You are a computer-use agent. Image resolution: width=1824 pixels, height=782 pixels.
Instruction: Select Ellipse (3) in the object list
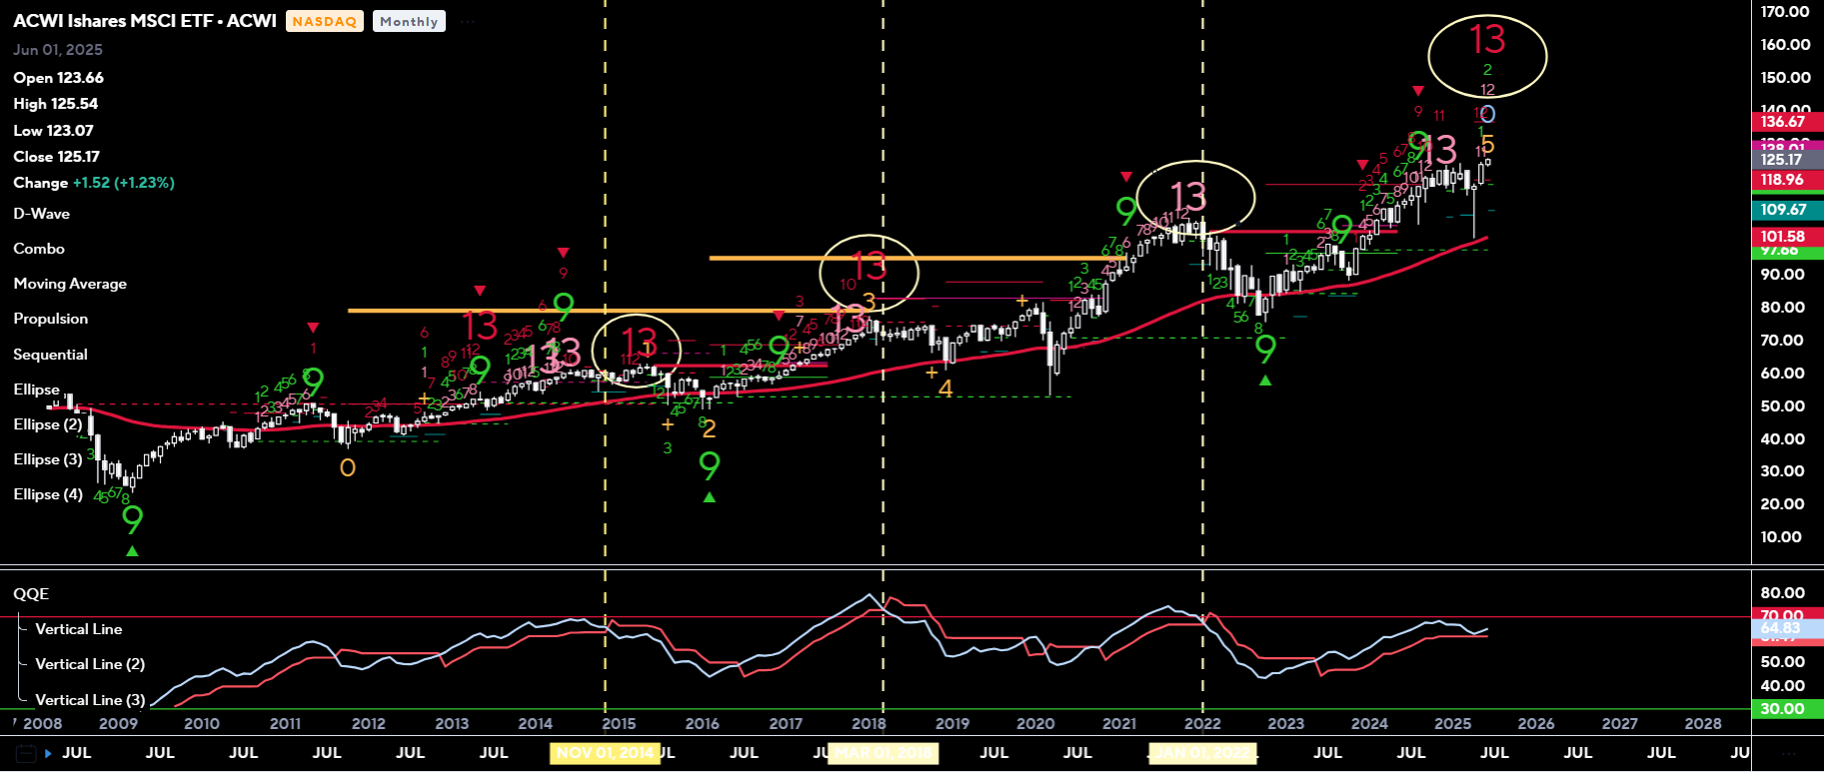tap(48, 459)
